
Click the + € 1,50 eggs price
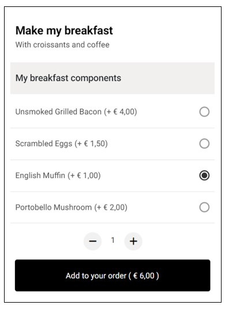pyautogui.click(x=91, y=144)
